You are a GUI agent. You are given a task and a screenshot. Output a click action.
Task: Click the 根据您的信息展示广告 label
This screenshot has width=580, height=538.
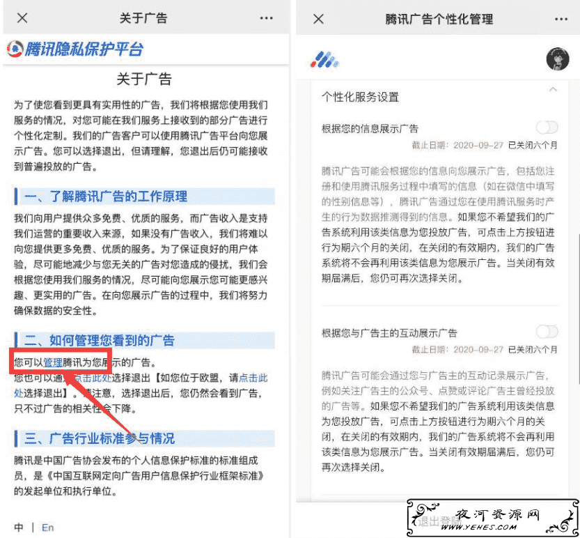pyautogui.click(x=370, y=129)
